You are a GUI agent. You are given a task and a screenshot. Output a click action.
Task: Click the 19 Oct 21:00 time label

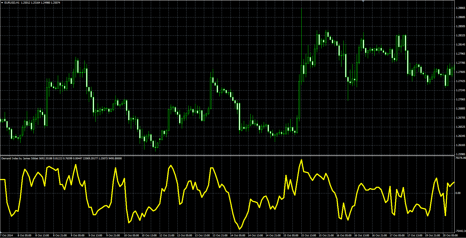tap(433, 236)
